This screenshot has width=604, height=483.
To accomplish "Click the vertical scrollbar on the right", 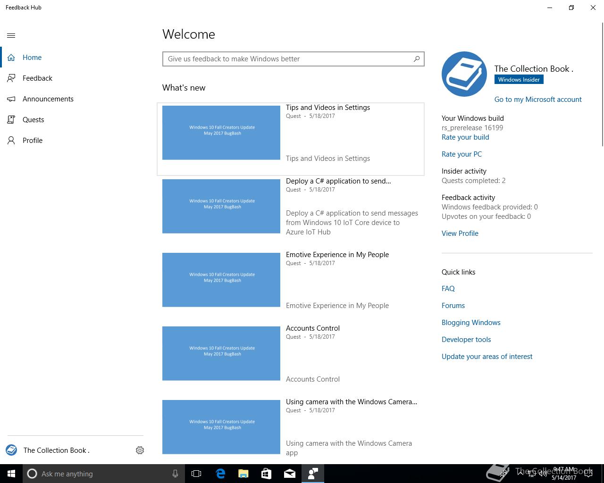I will 603,85.
